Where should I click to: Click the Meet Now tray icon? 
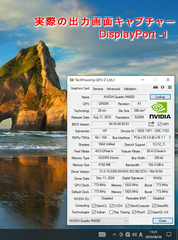pyautogui.click(x=121, y=234)
